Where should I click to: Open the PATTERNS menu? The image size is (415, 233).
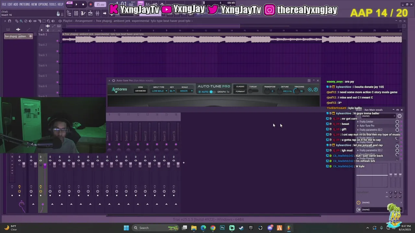point(25,4)
